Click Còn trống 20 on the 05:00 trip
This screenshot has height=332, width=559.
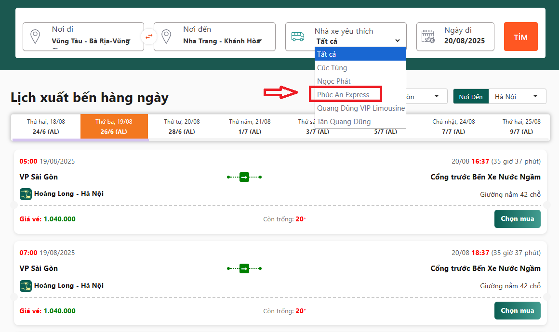[284, 219]
